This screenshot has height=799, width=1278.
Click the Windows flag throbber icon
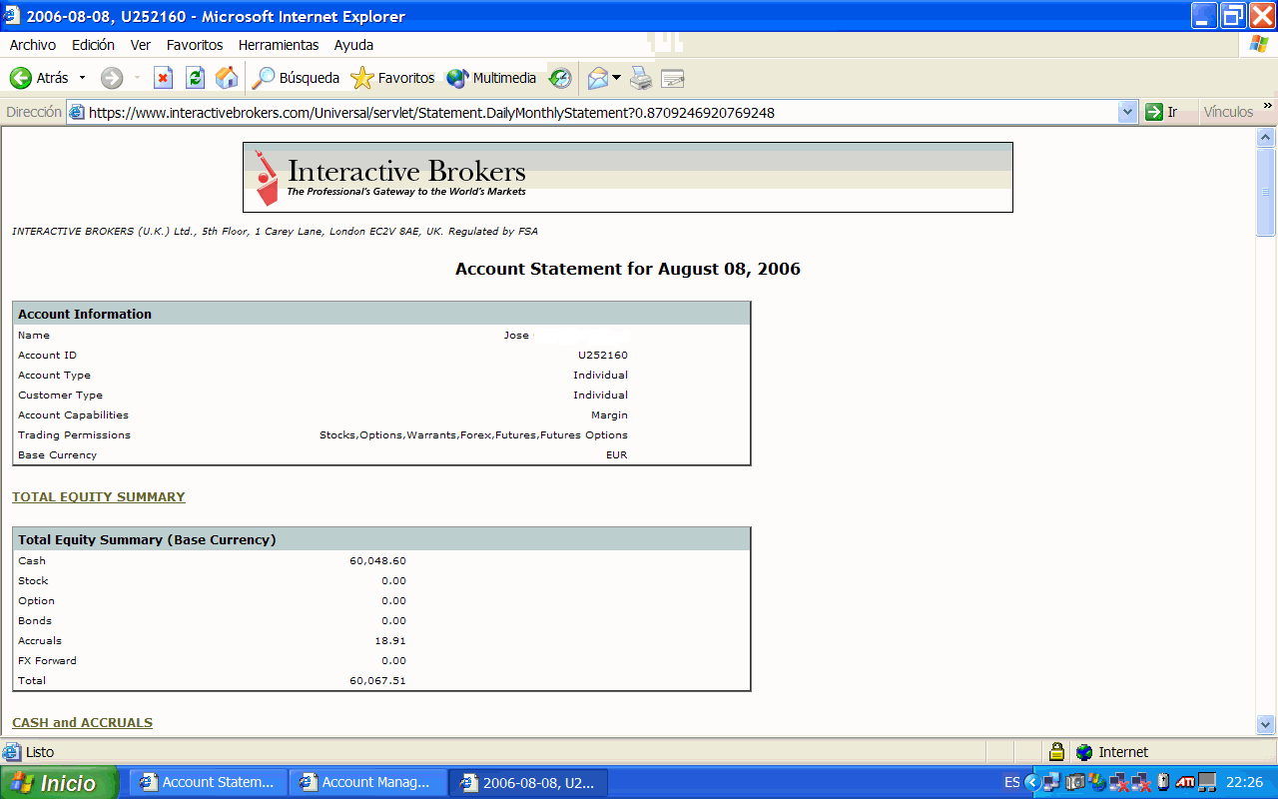tap(1258, 45)
